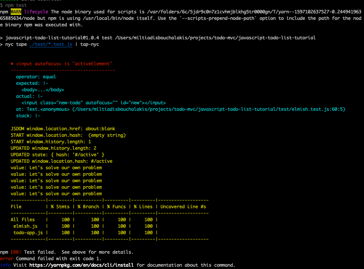
Task: Select the red 'ERR!' label
Action: click(x=16, y=252)
